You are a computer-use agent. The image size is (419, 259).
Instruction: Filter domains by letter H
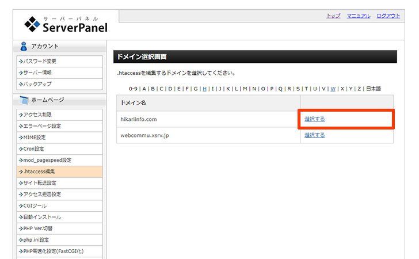tap(204, 89)
